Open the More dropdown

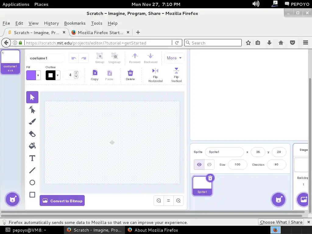pyautogui.click(x=174, y=58)
